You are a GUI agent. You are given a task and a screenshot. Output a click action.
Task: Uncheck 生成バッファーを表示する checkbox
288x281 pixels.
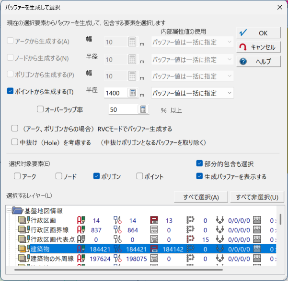(x=199, y=176)
